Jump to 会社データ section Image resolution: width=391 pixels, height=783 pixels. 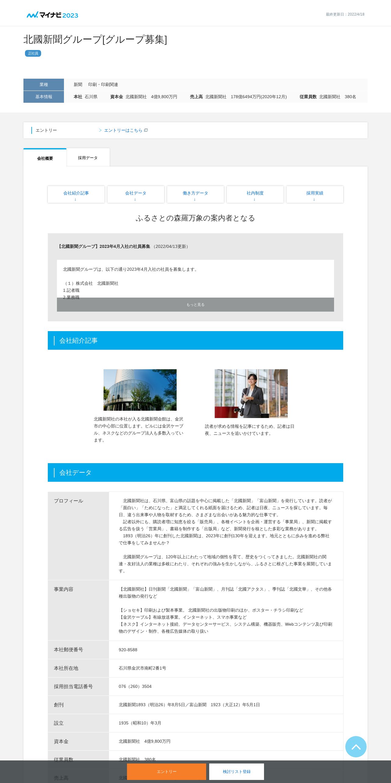coord(136,195)
